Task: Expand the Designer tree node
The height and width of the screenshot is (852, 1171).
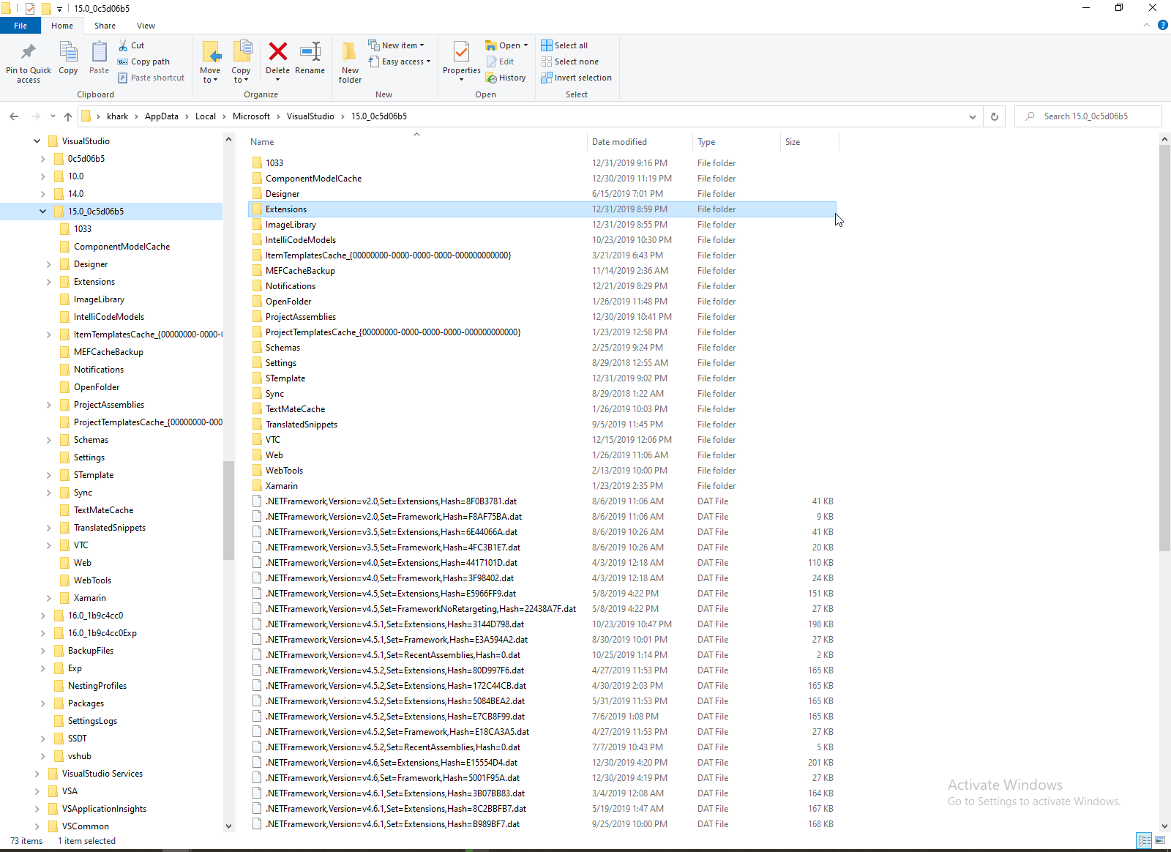Action: pos(49,264)
